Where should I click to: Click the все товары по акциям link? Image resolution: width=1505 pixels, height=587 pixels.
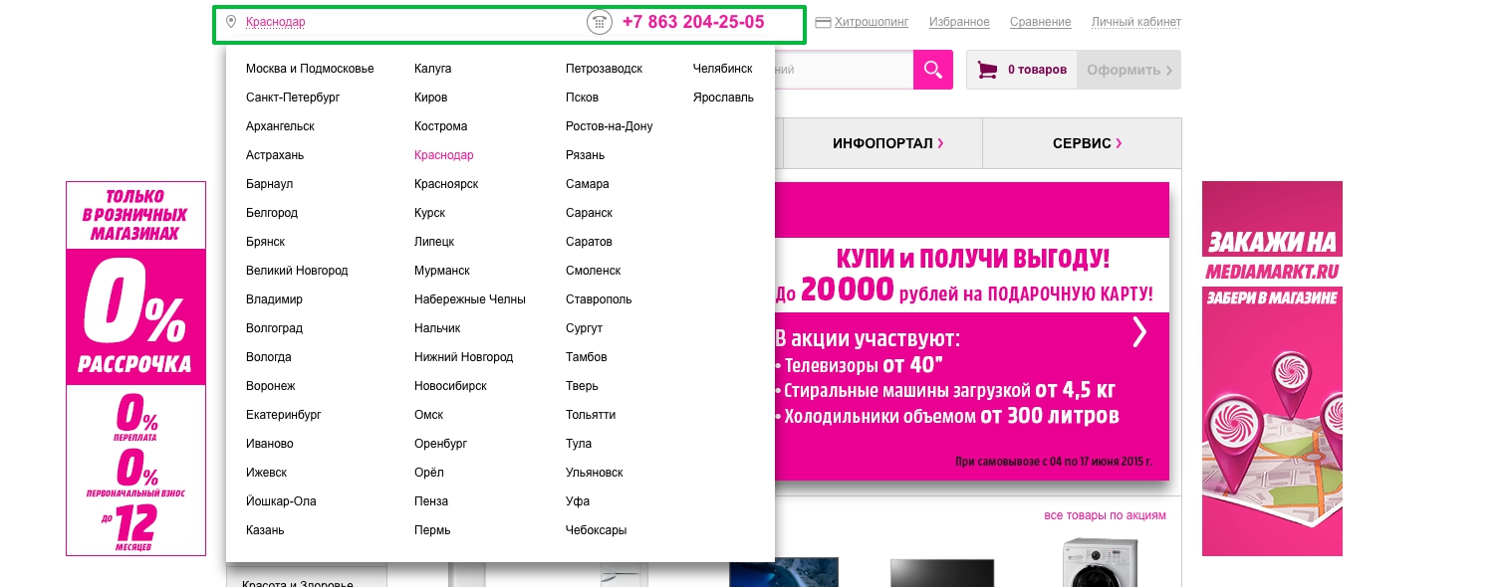[1105, 515]
